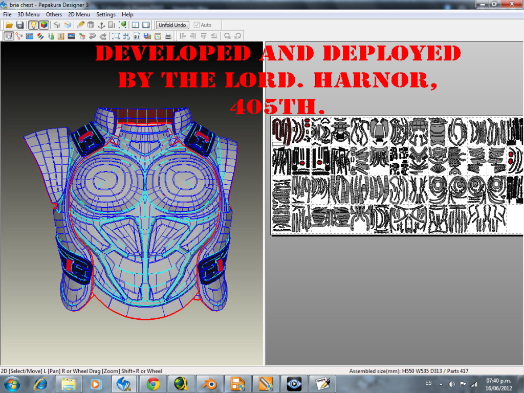
Task: Select the join/disjoin faces tool icon
Action: [19, 36]
